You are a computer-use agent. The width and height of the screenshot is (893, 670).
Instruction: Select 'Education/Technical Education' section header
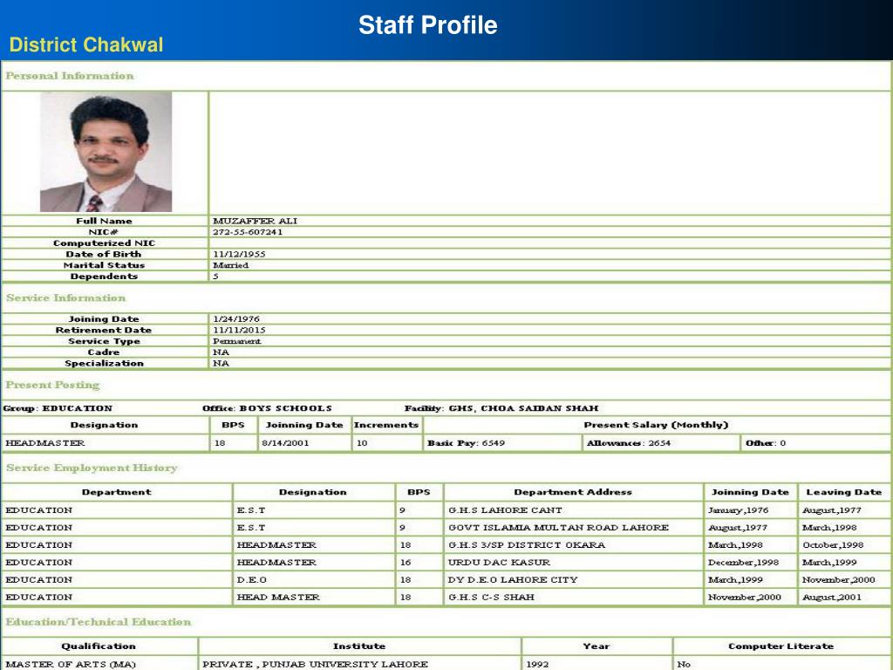(x=99, y=622)
